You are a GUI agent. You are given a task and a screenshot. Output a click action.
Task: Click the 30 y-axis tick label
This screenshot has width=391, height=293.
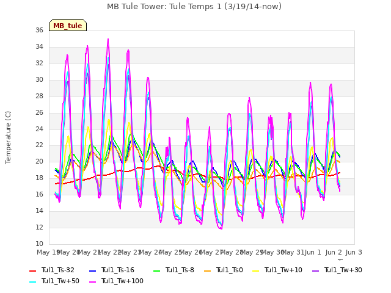click(39, 79)
